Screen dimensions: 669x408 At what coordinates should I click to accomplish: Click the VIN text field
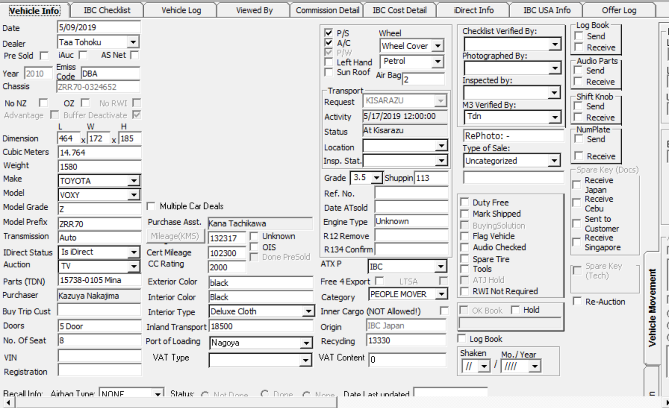click(100, 356)
